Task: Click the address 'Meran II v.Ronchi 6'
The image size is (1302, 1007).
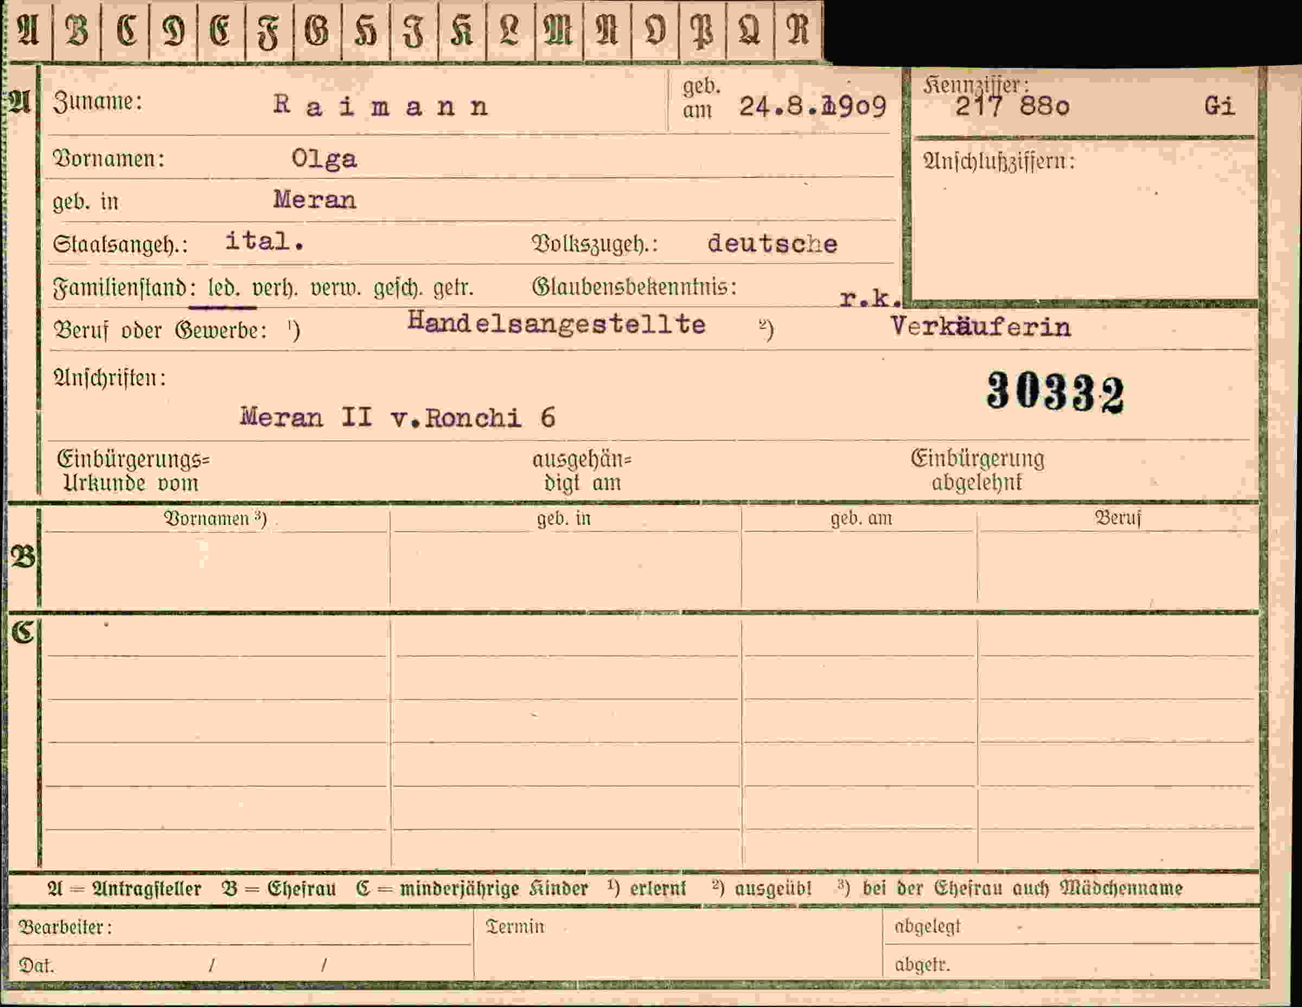Action: 398,418
